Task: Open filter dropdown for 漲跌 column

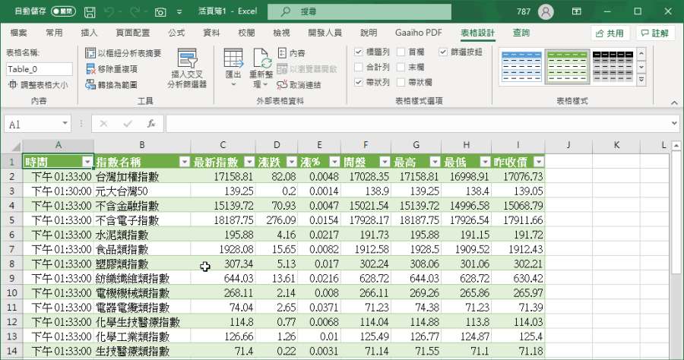Action: (x=292, y=162)
